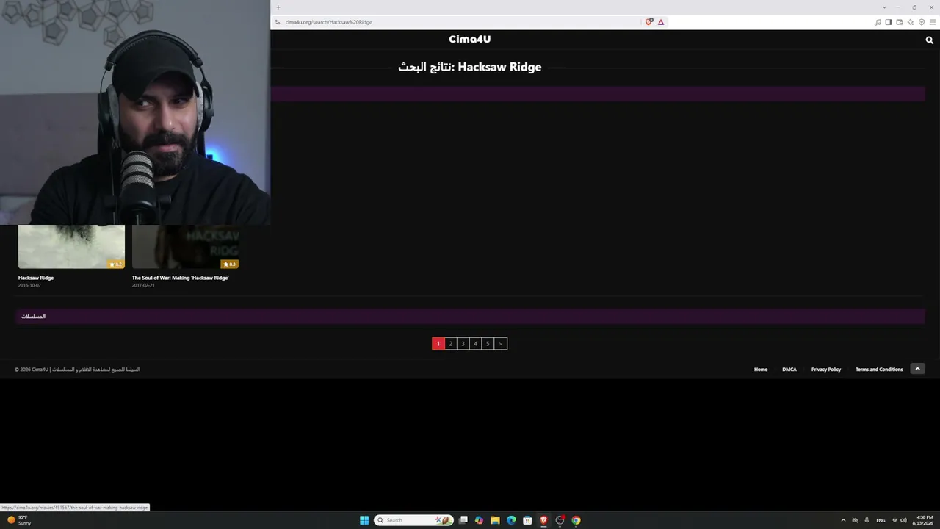
Task: Open the Hacksaw Ridge movie thumbnail
Action: (71, 247)
